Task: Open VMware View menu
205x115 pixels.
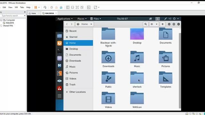Action: click(10, 7)
